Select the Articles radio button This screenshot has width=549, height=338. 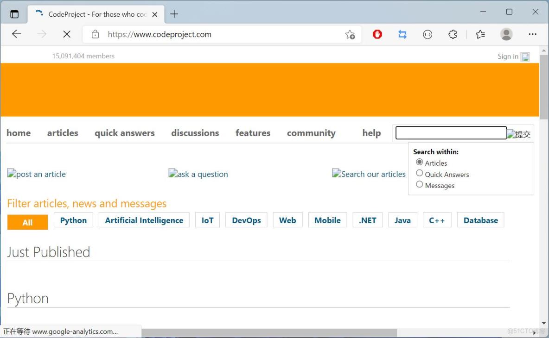[x=419, y=162]
